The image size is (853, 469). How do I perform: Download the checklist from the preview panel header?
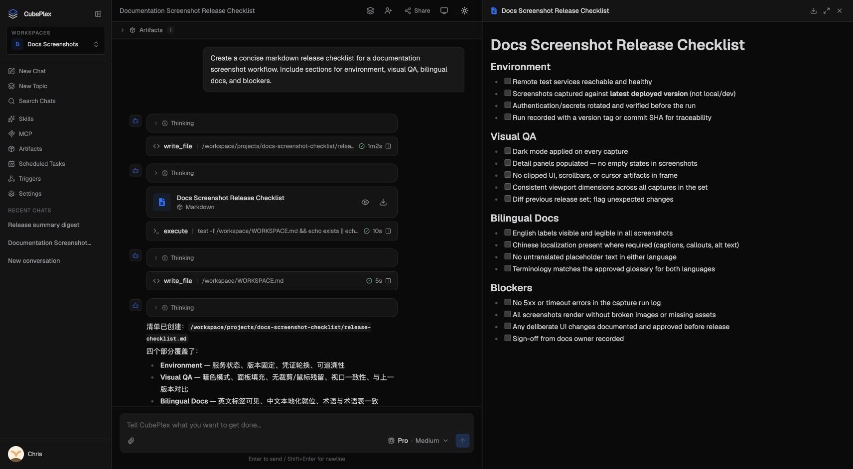coord(813,10)
